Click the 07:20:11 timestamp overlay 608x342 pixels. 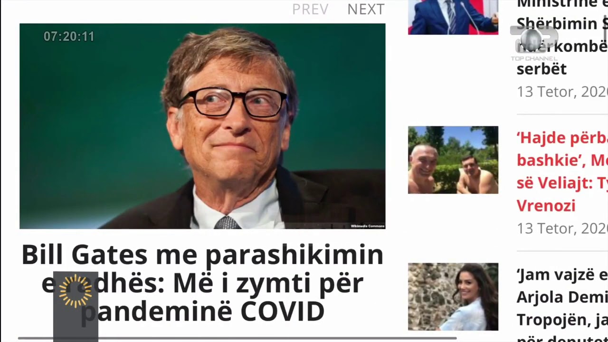69,37
